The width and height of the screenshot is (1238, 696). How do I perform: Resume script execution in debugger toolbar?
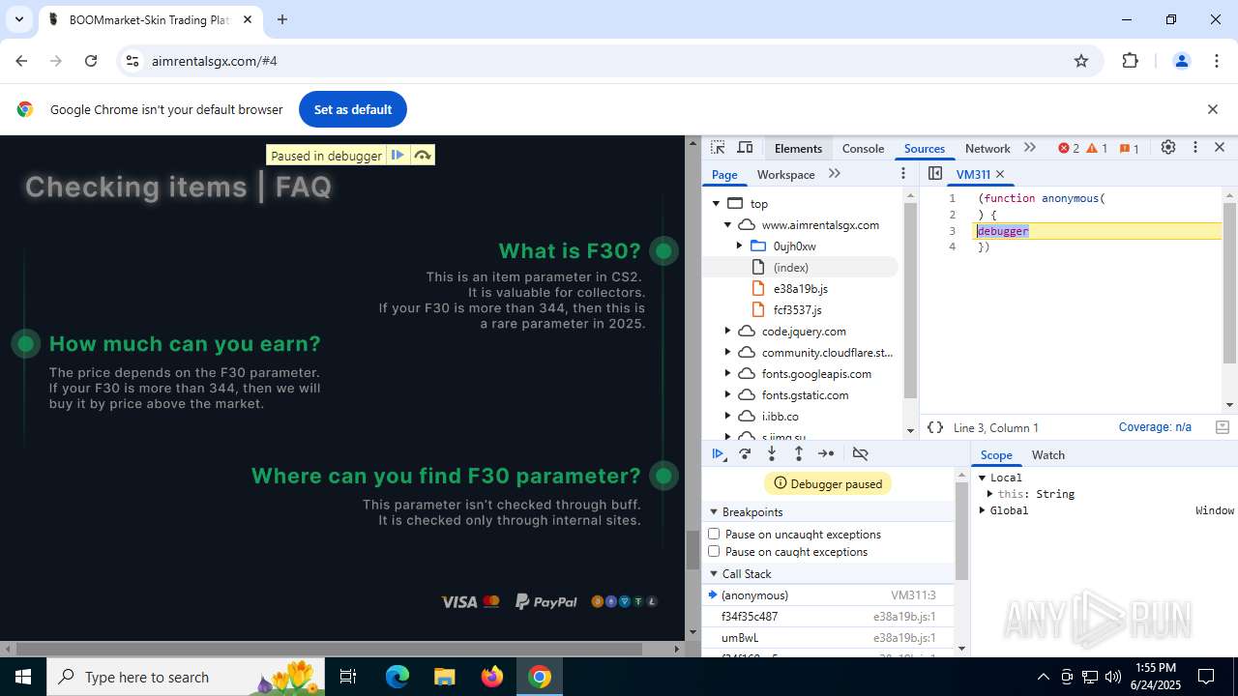coord(718,453)
